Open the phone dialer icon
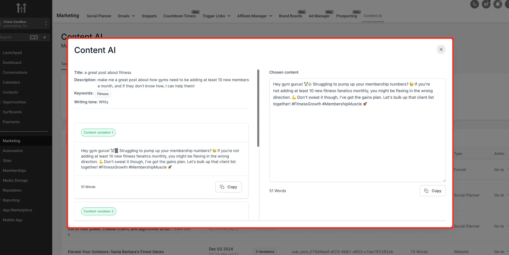Image resolution: width=509 pixels, height=255 pixels. [474, 4]
